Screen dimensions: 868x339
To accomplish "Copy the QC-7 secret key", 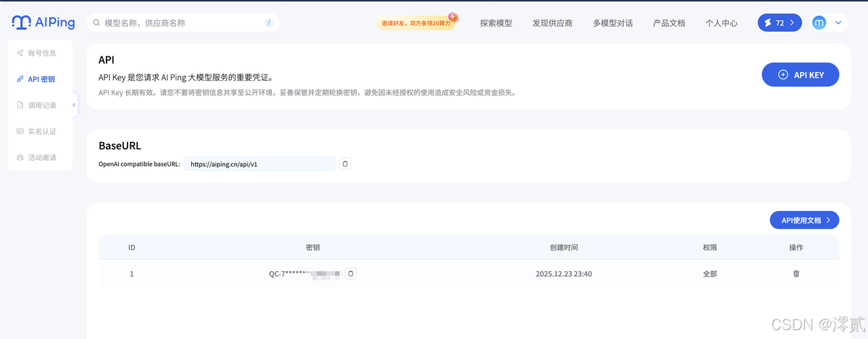I will (351, 274).
